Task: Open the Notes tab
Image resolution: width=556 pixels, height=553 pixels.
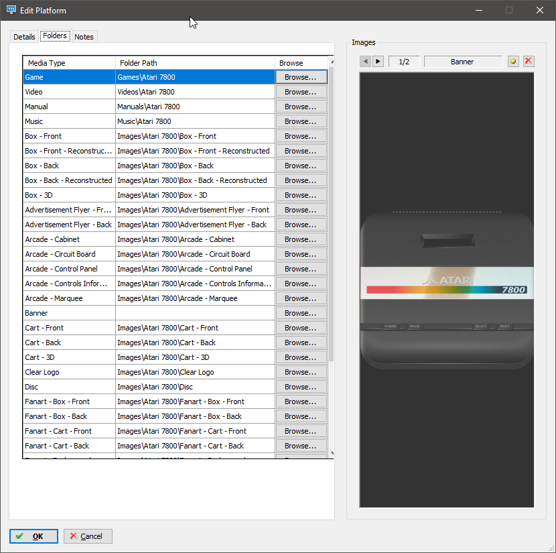Action: [x=84, y=37]
